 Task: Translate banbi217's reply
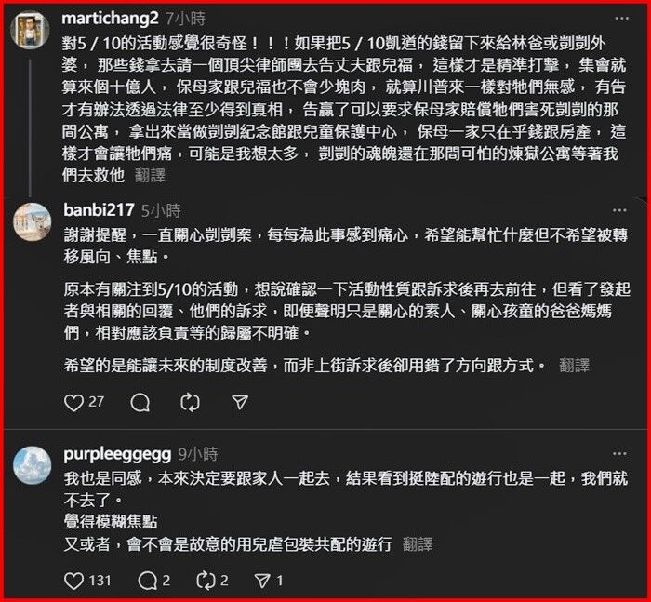(574, 366)
